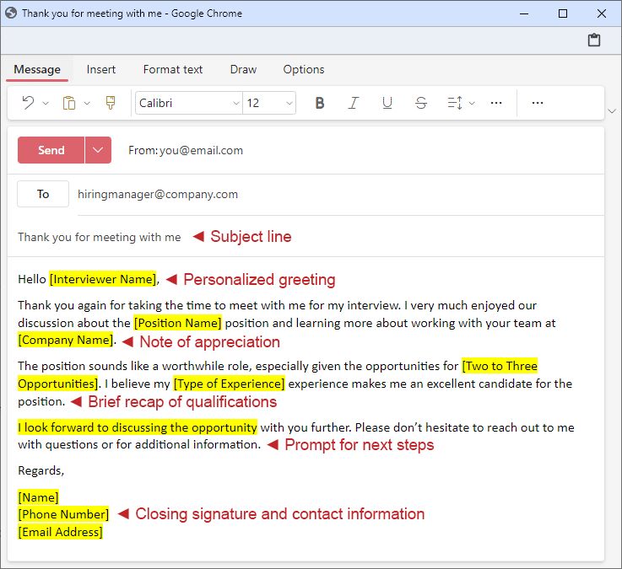
Task: Open the Undo dropdown arrow
Action: pyautogui.click(x=46, y=104)
